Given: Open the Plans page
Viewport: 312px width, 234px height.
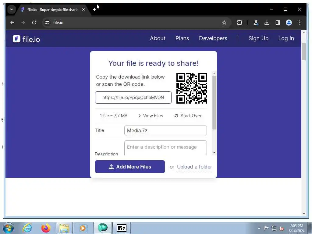Looking at the screenshot, I should click(182, 38).
